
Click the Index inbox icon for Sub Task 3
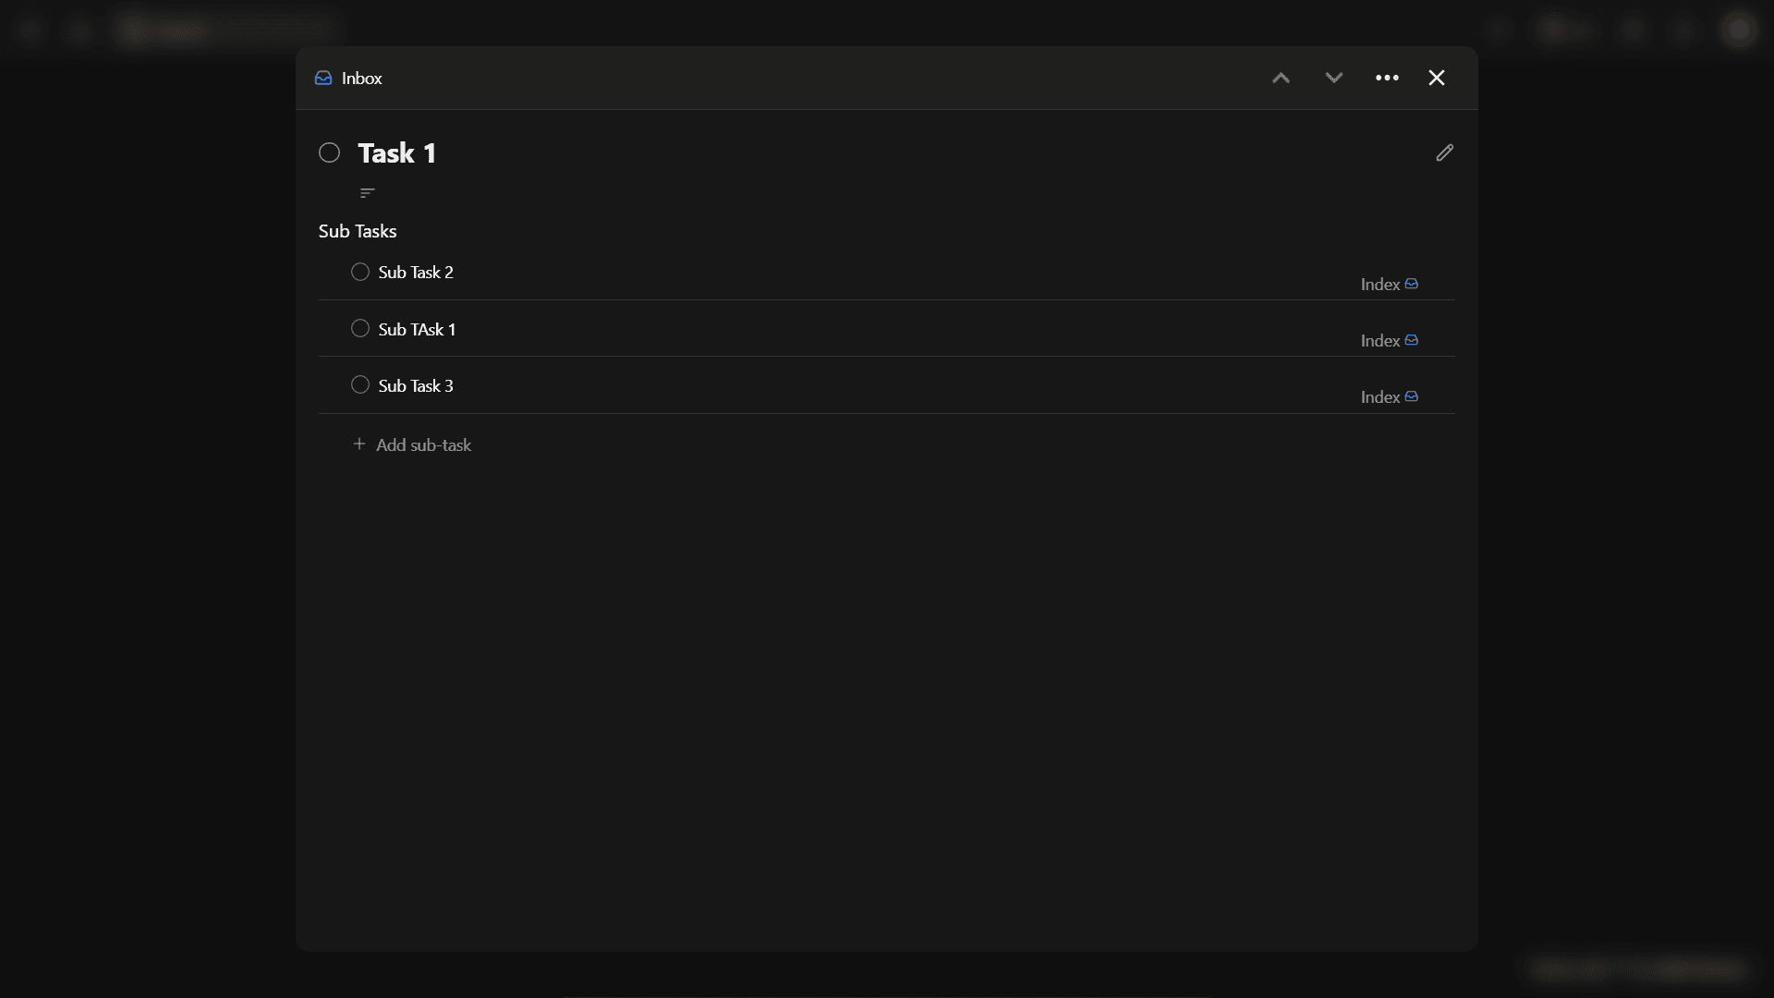click(x=1411, y=396)
